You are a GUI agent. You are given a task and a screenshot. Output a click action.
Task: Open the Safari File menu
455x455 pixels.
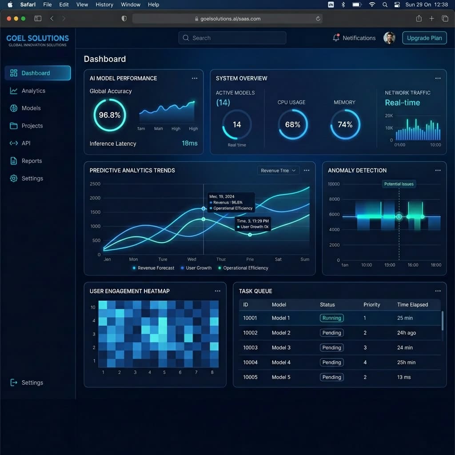(x=47, y=4)
